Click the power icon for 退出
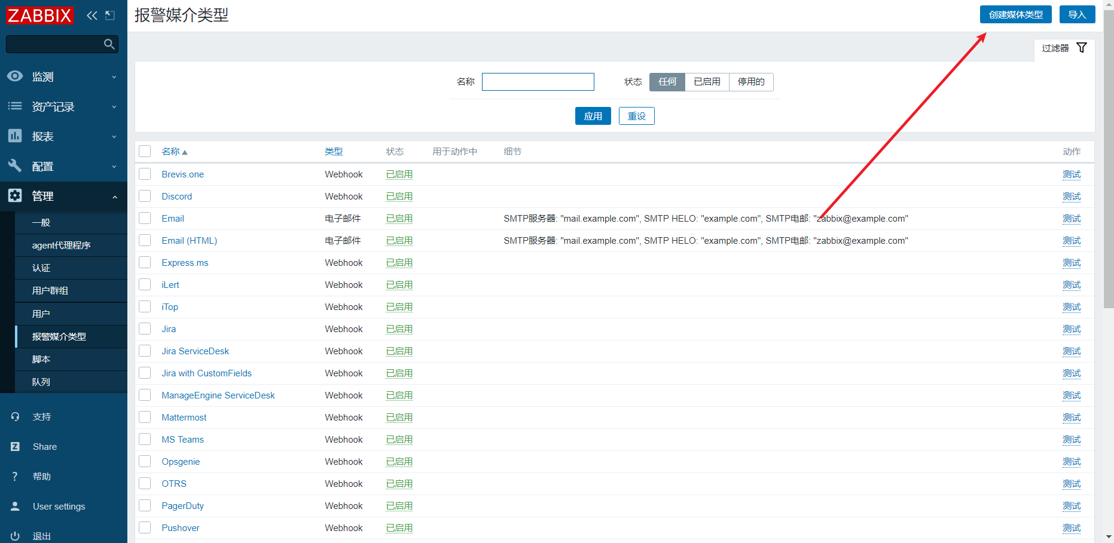Screen dimensions: 1114x543 15,536
